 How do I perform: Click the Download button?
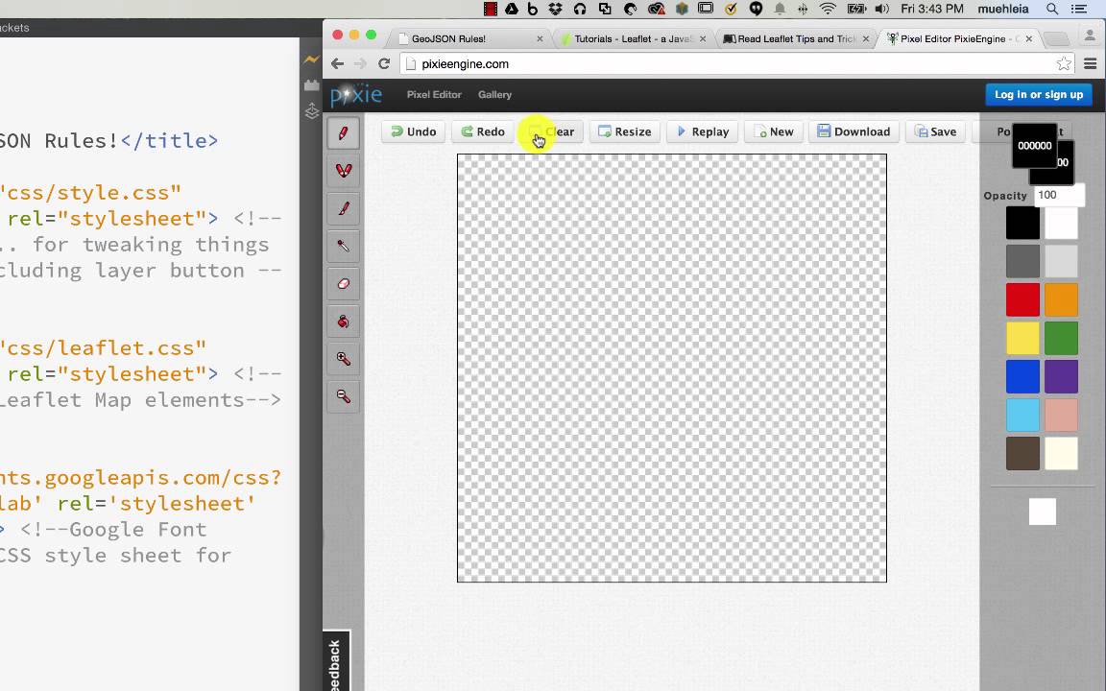tap(854, 131)
